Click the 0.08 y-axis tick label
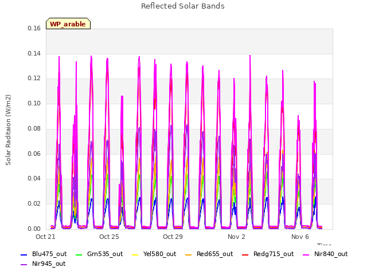Image resolution: width=367 pixels, height=275 pixels. click(x=34, y=128)
